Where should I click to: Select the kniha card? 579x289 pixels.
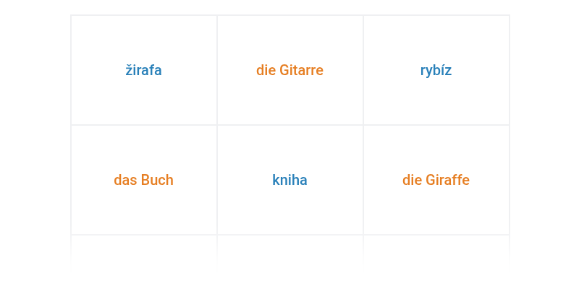coord(289,180)
